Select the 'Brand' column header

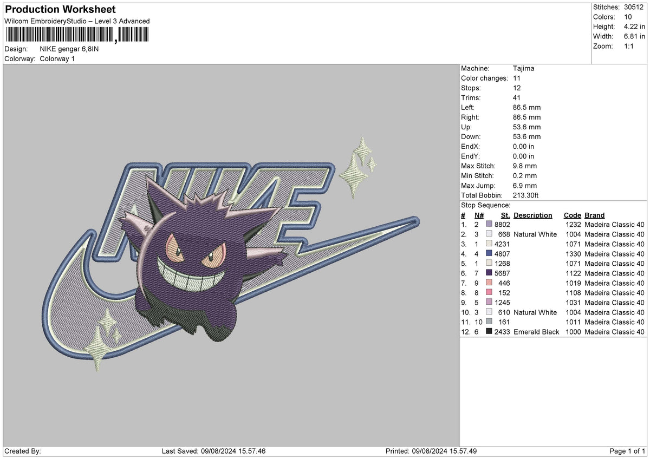click(x=595, y=215)
